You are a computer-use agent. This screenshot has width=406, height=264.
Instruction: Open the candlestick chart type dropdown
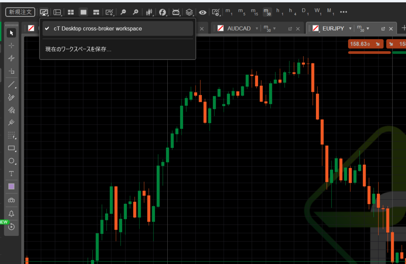pos(149,12)
